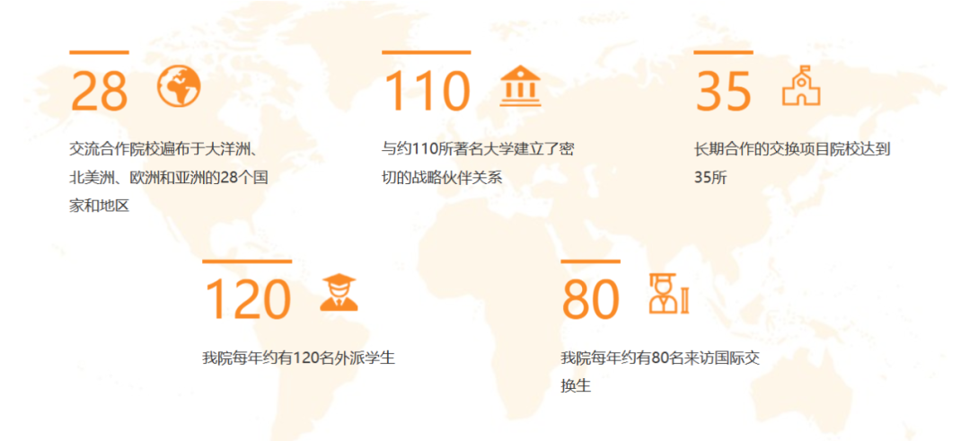Select the large orange number 80

pyautogui.click(x=591, y=299)
